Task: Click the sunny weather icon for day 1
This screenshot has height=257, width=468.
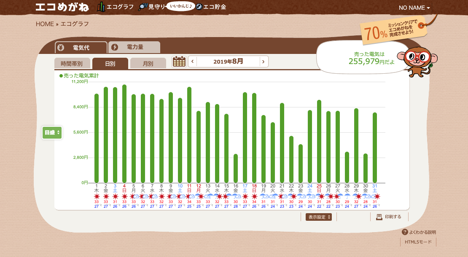Action: tap(97, 196)
